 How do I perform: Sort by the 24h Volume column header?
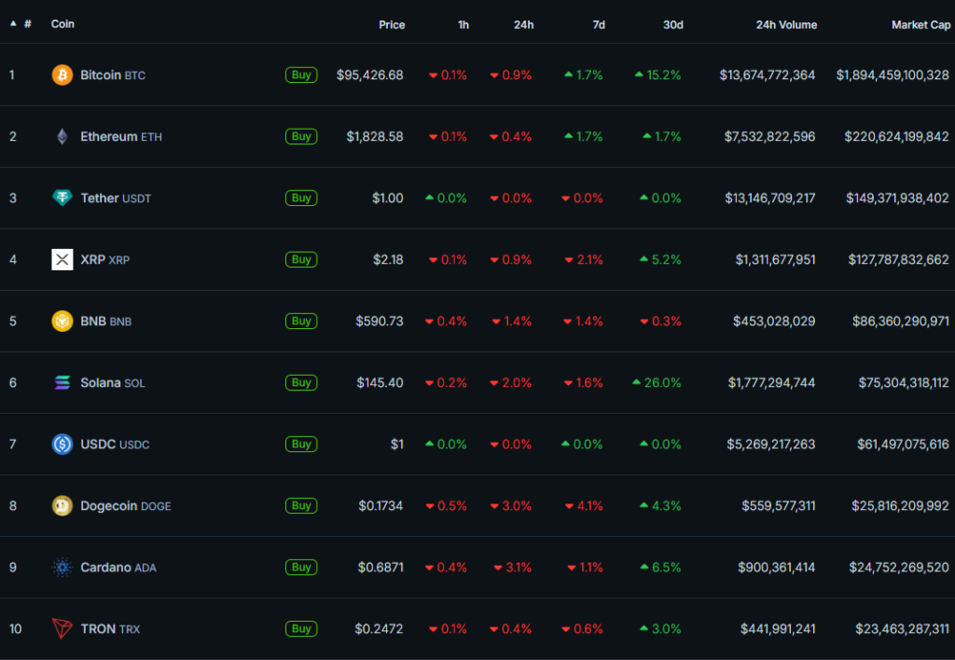[786, 24]
